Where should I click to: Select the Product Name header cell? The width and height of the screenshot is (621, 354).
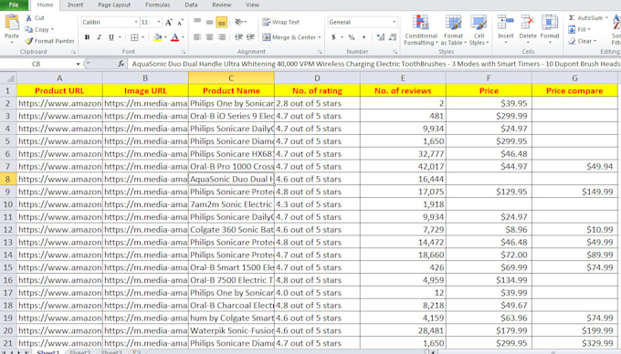pyautogui.click(x=231, y=90)
